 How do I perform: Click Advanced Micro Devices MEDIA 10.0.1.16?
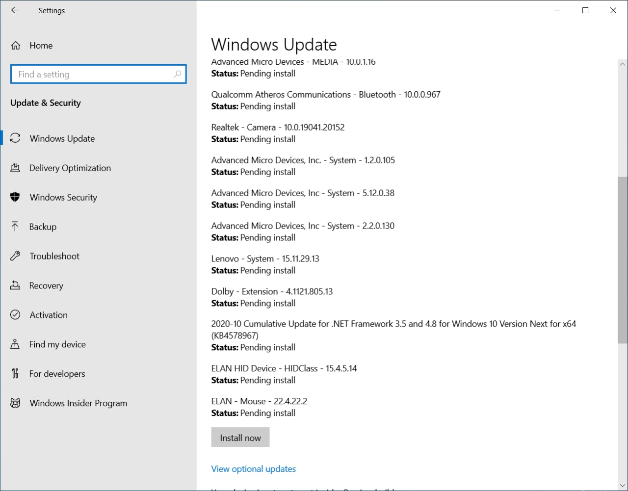293,62
